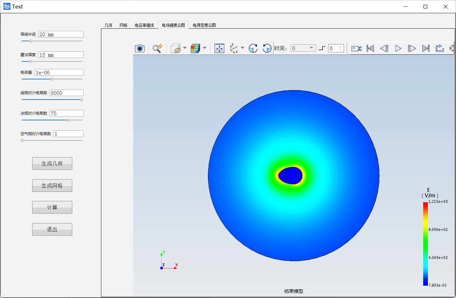Screen dimensions: 456x298
Task: Rotate the view clockwise
Action: 253,48
